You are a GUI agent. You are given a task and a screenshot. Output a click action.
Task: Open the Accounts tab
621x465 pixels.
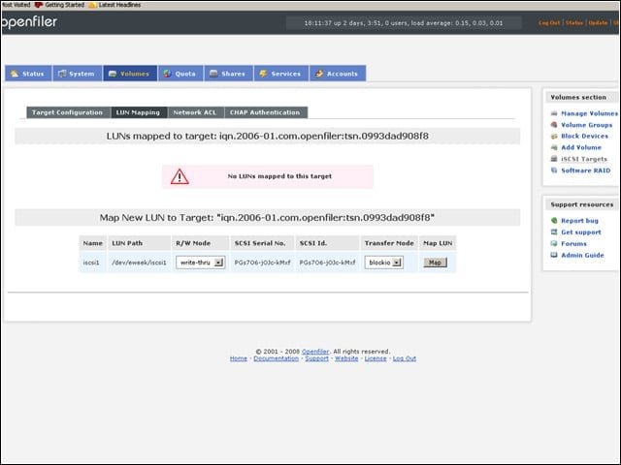pos(338,74)
